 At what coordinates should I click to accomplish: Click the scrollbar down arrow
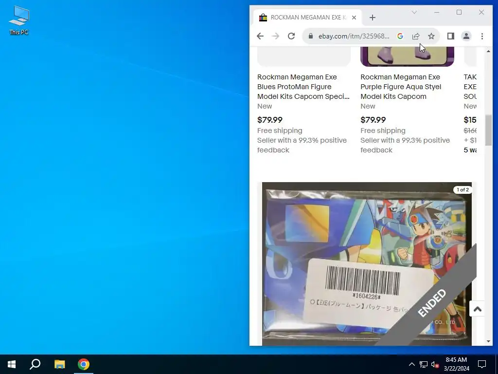click(x=488, y=341)
